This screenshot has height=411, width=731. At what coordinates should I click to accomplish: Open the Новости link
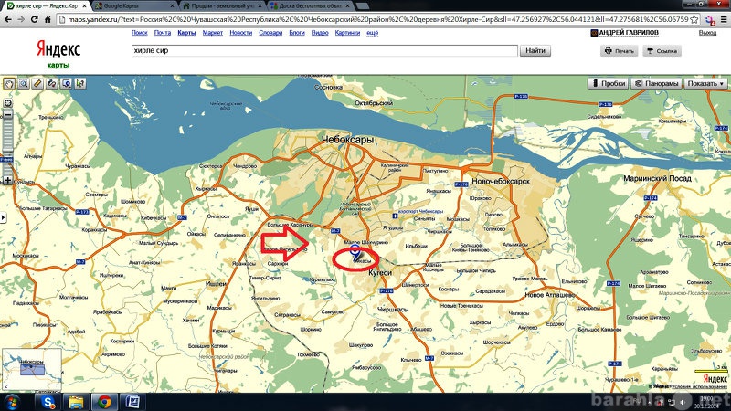tap(240, 33)
